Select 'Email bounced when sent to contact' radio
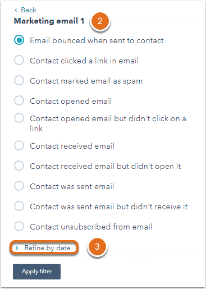 point(19,40)
